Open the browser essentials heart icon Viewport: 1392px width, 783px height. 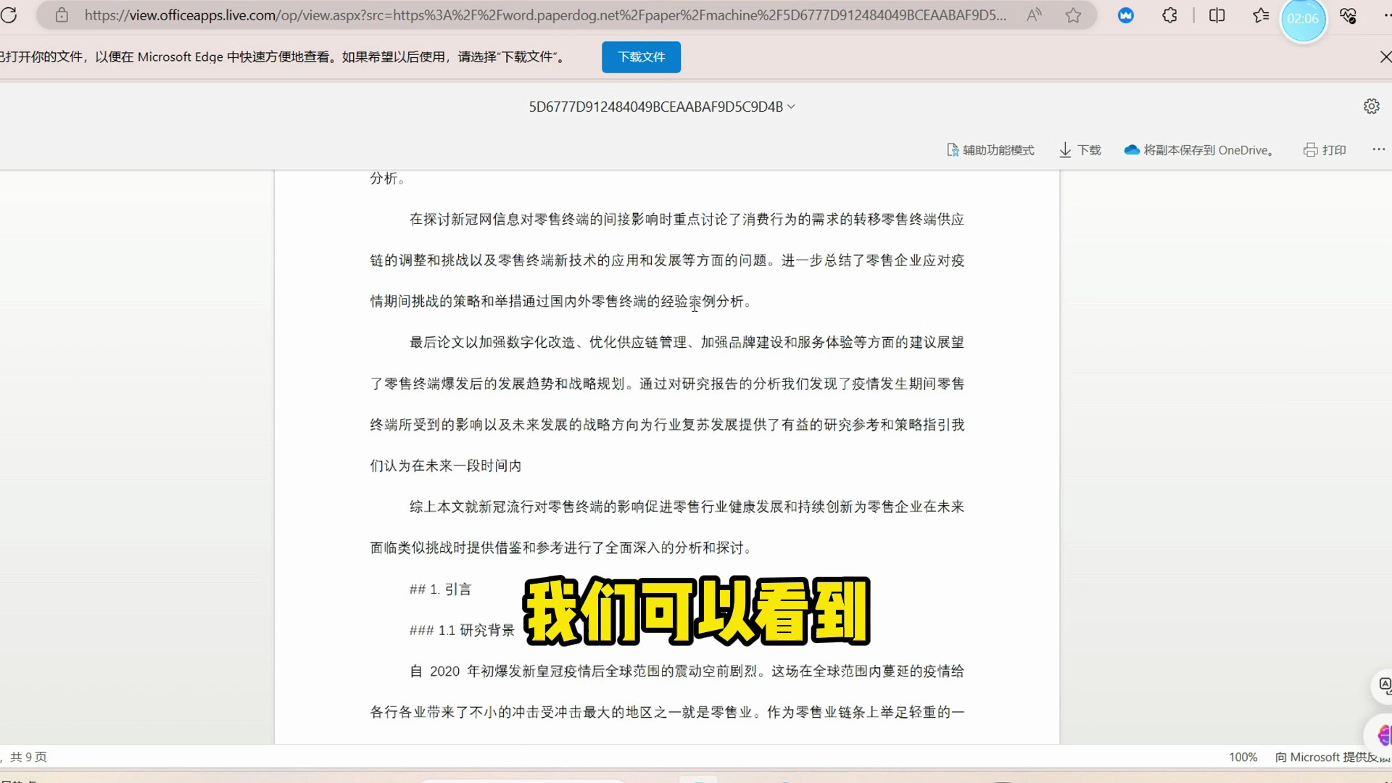click(1348, 15)
